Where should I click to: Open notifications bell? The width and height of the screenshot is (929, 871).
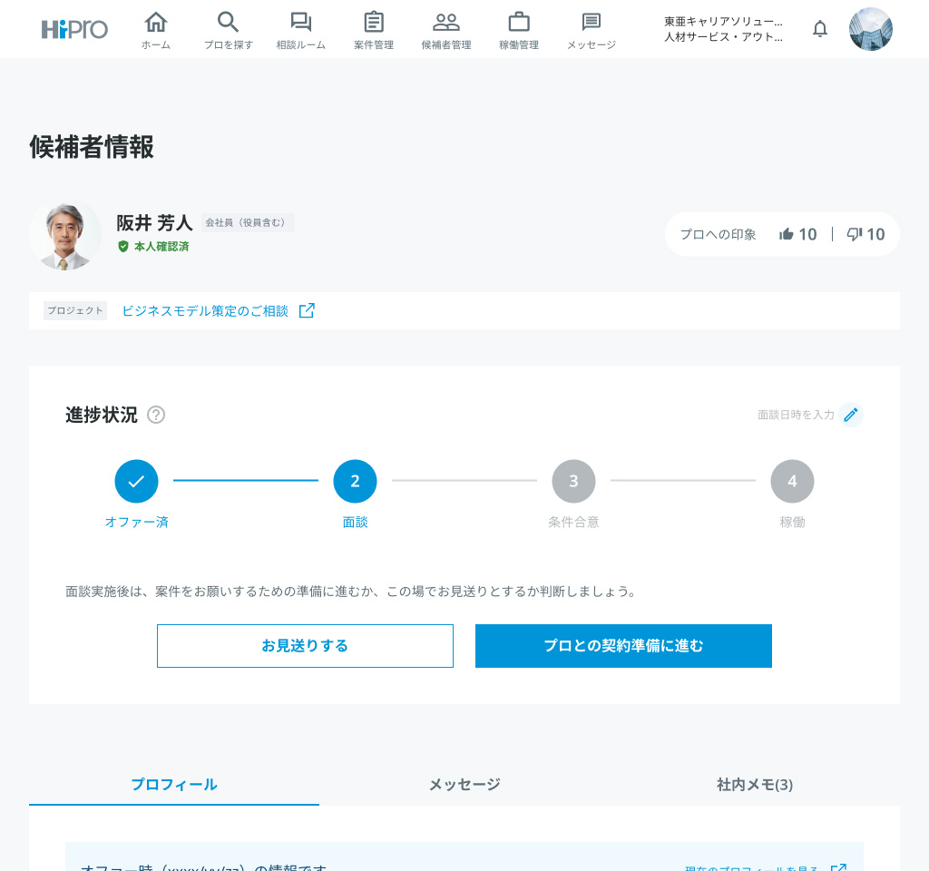tap(820, 29)
